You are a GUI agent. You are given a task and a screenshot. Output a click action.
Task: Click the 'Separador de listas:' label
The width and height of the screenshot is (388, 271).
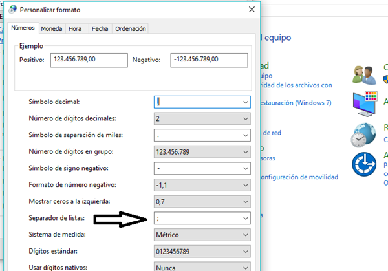[x=57, y=218]
